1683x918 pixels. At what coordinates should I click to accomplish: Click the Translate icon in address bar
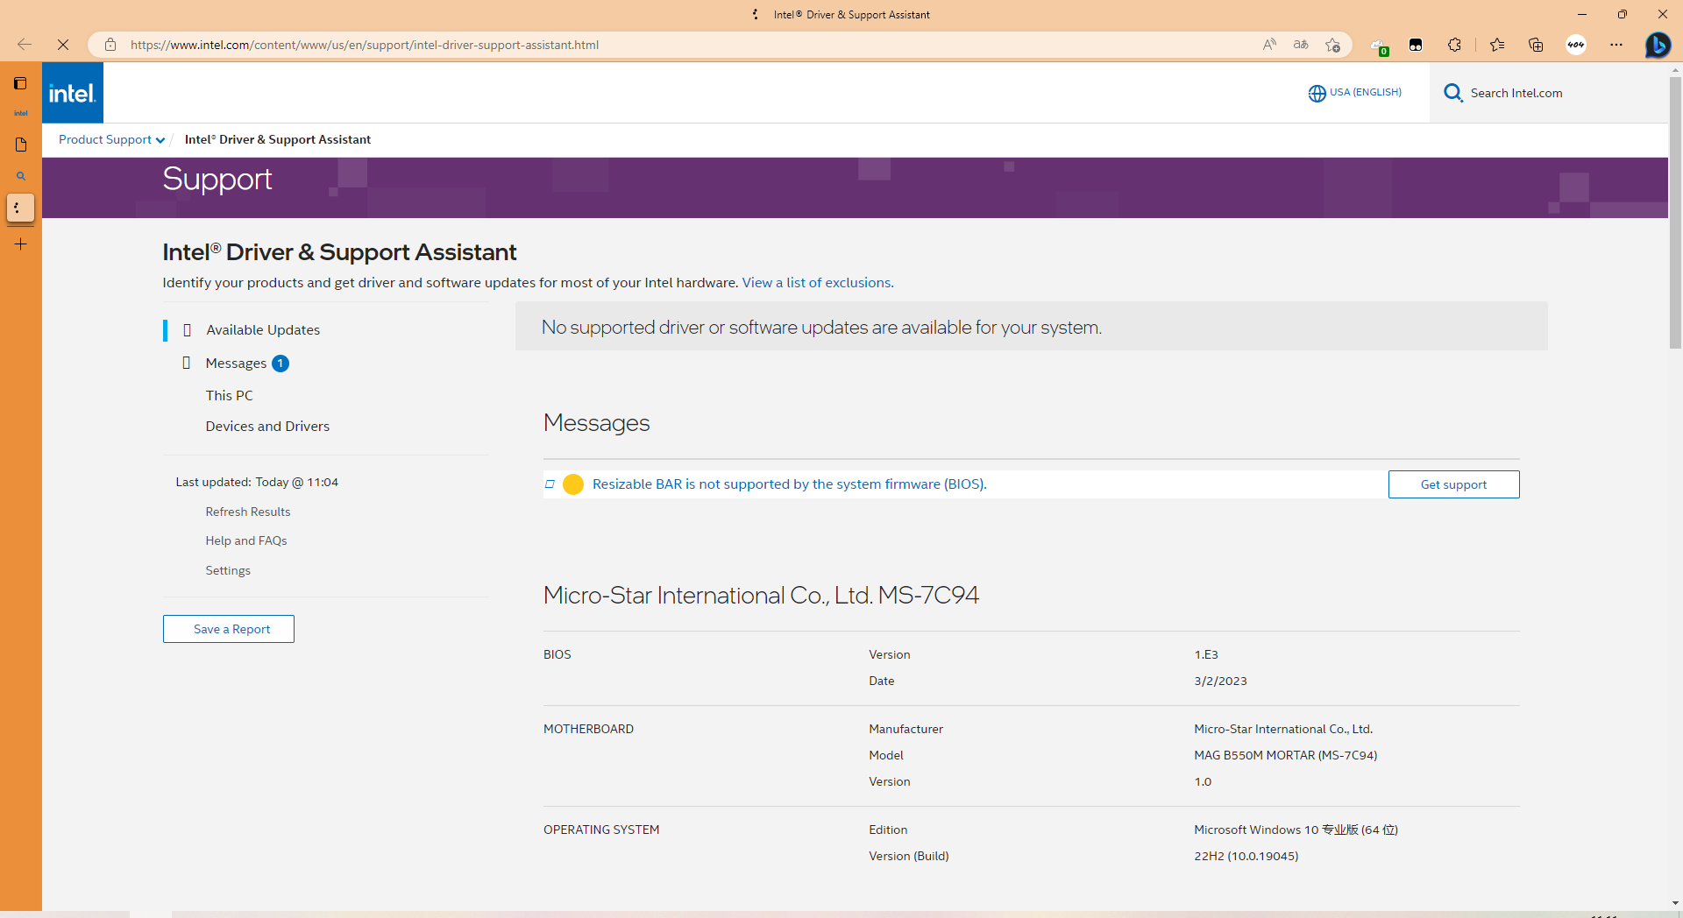click(x=1301, y=45)
